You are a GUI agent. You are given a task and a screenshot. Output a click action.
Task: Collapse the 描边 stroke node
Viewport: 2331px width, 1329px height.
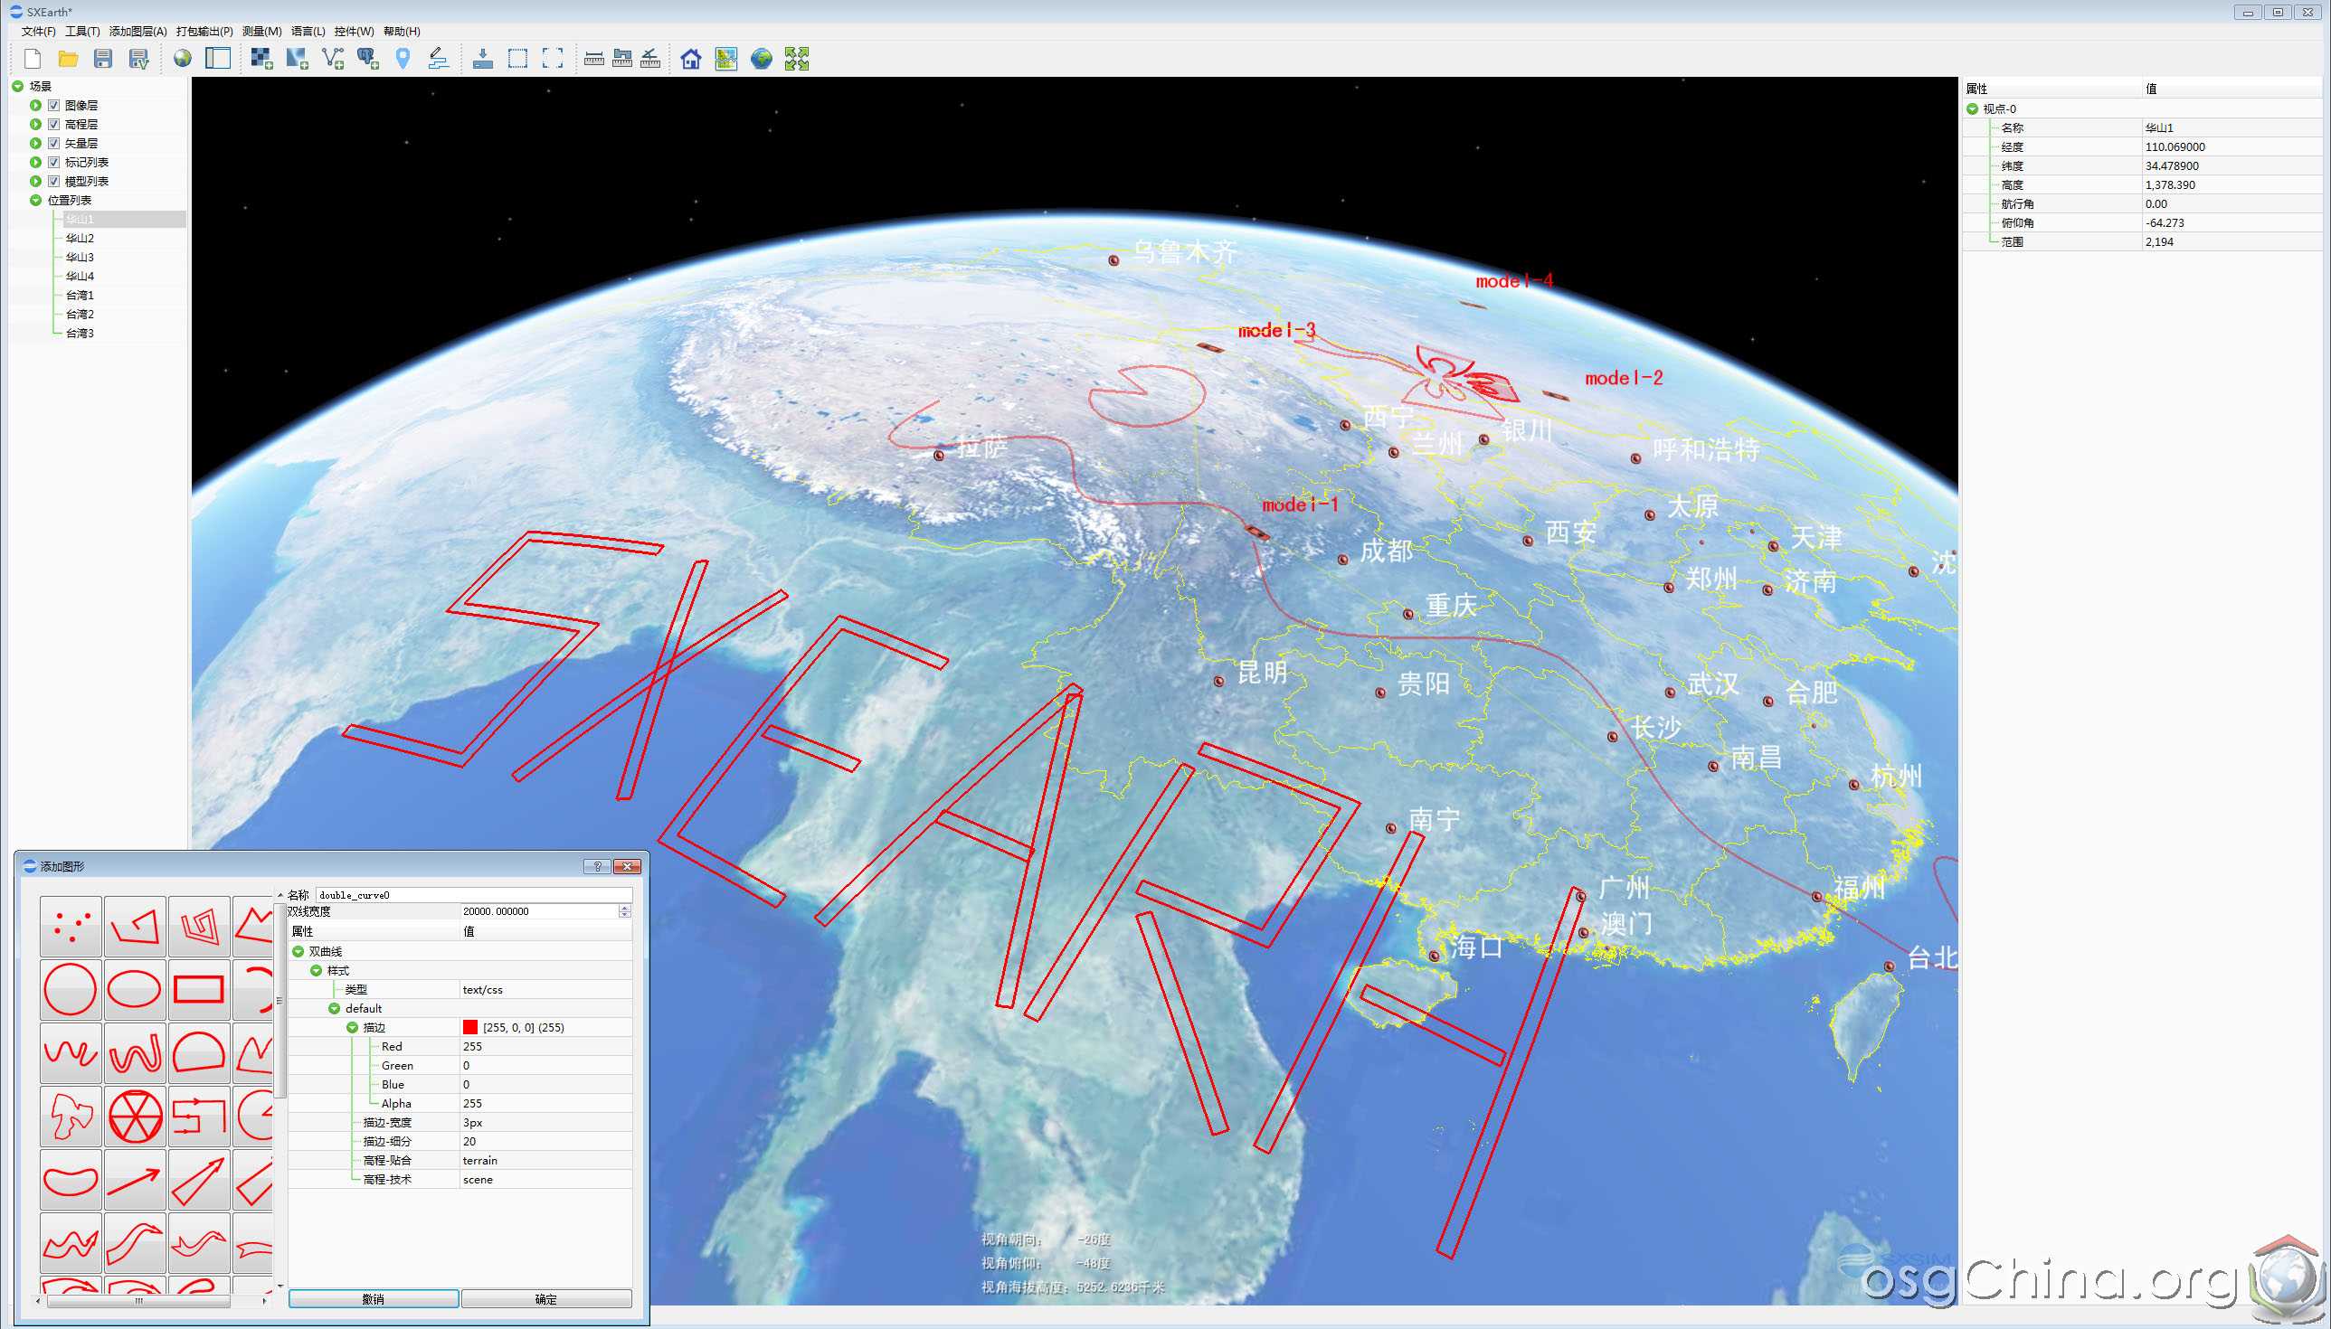coord(353,1028)
